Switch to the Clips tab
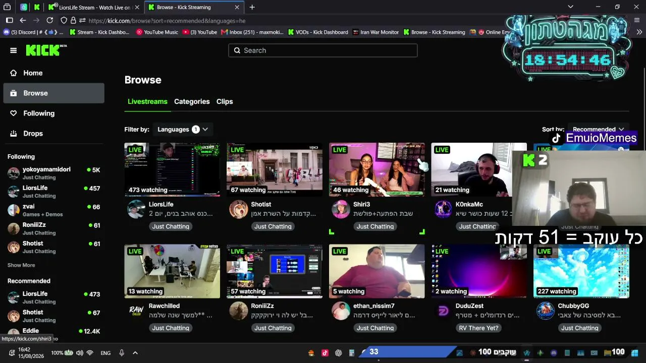Screen dimensions: 646x363 click(x=225, y=101)
